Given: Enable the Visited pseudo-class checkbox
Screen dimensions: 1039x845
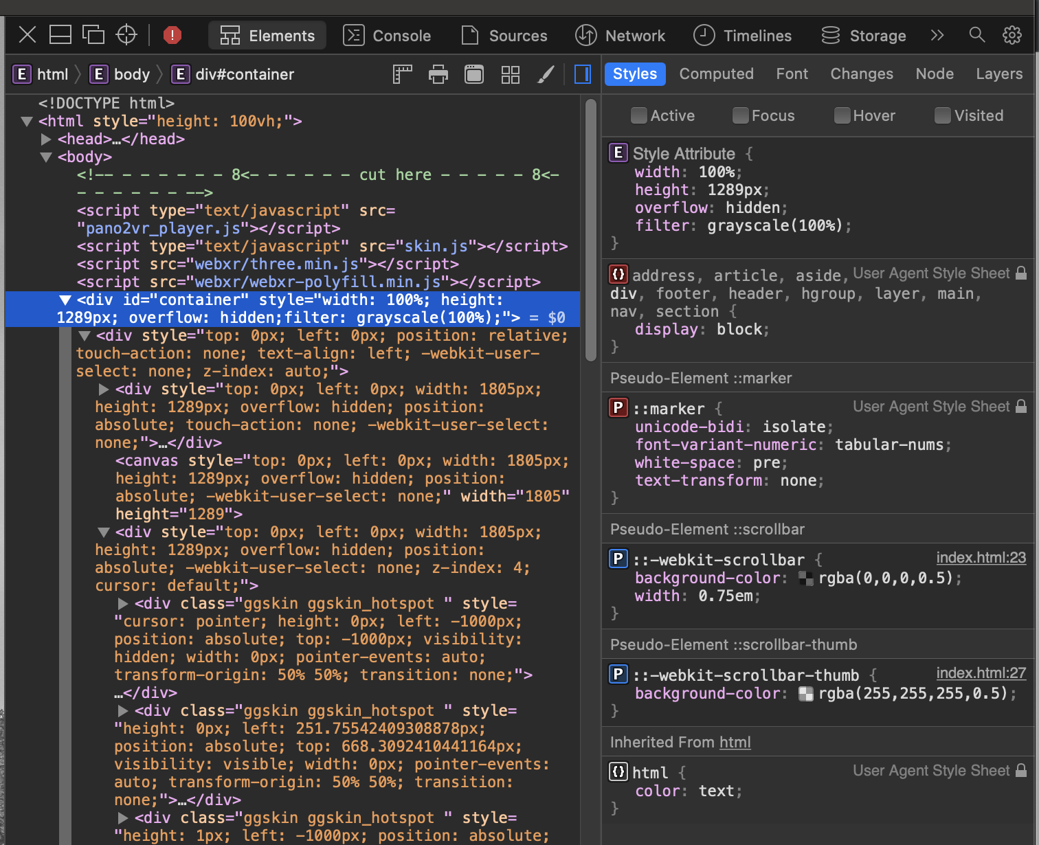Looking at the screenshot, I should pos(943,115).
